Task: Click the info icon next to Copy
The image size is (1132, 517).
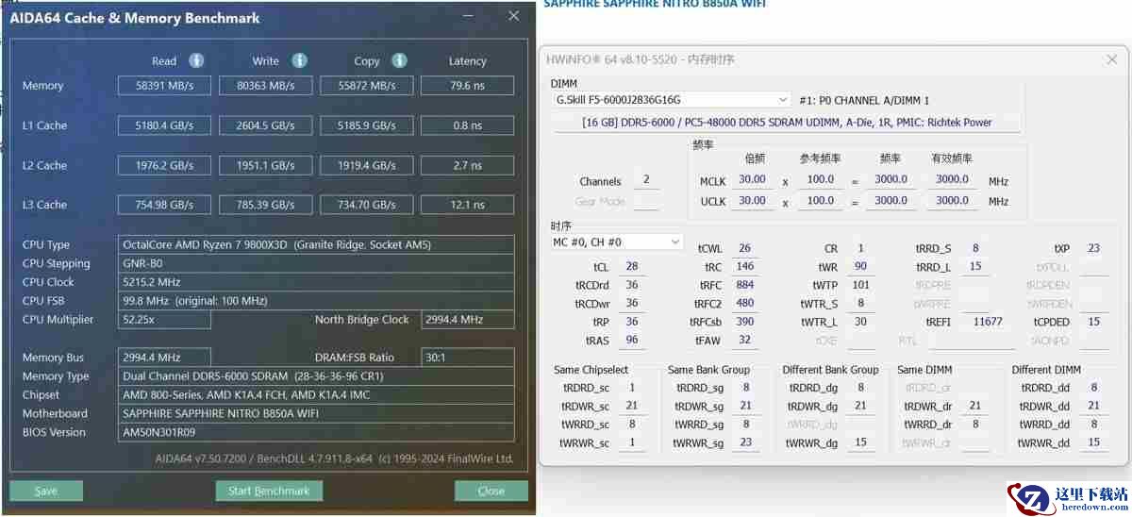Action: 399,60
